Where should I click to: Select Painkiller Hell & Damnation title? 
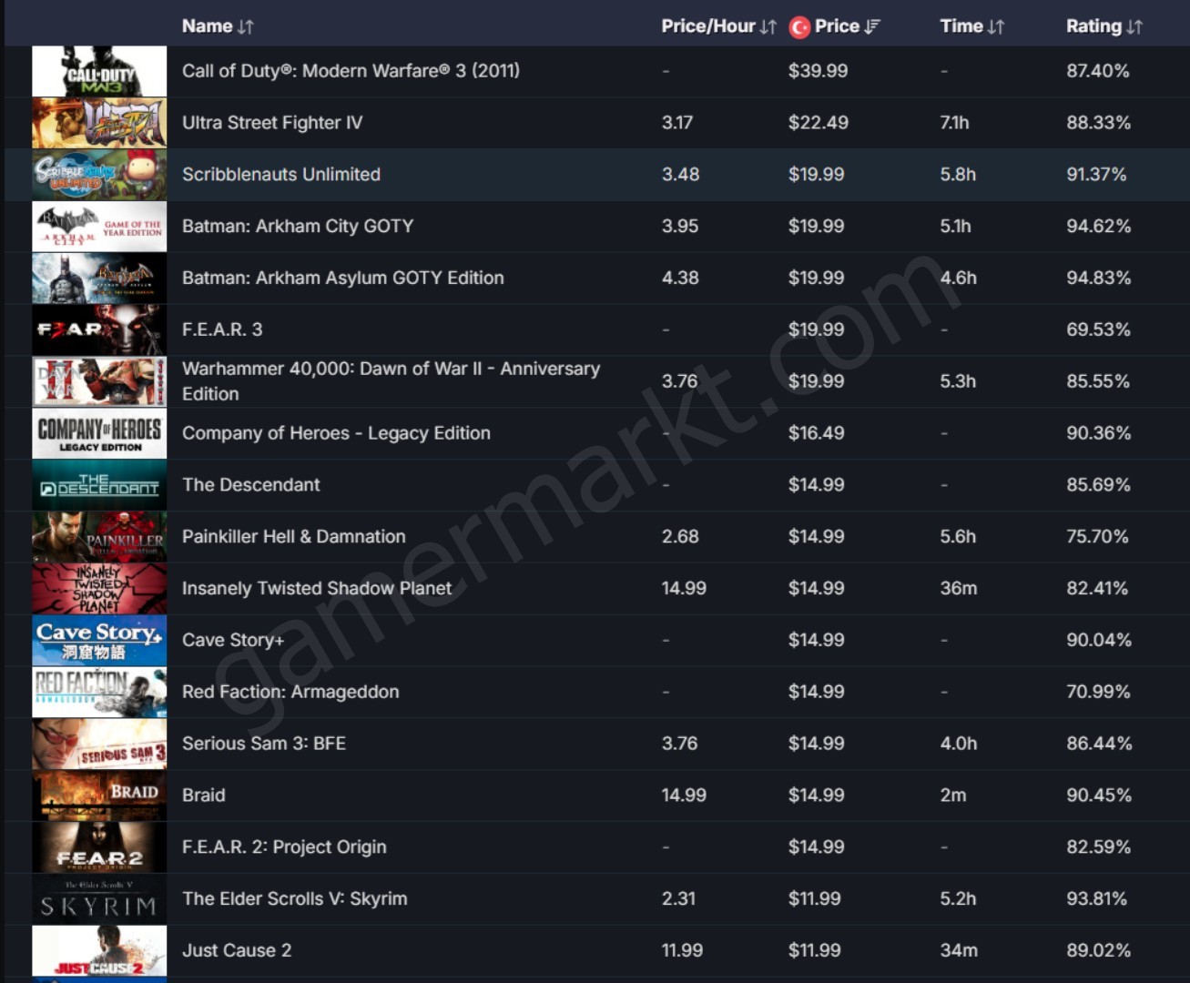(294, 537)
